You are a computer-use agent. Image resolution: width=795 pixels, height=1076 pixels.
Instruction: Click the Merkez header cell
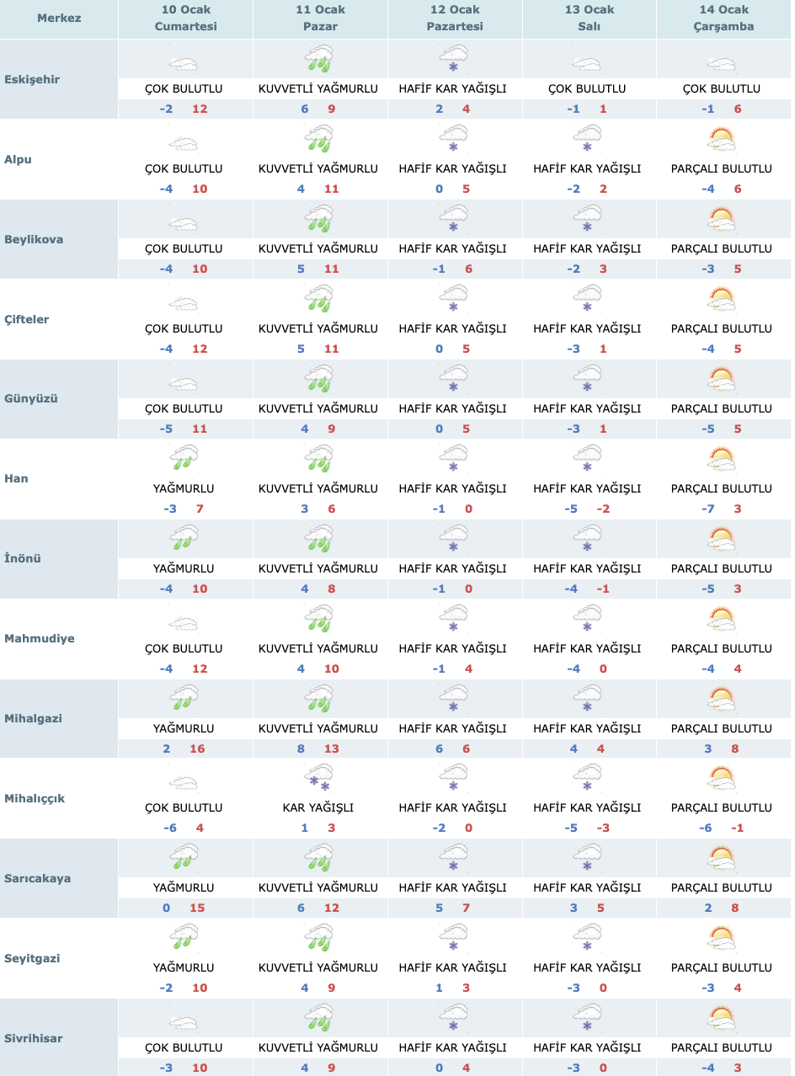(x=59, y=18)
